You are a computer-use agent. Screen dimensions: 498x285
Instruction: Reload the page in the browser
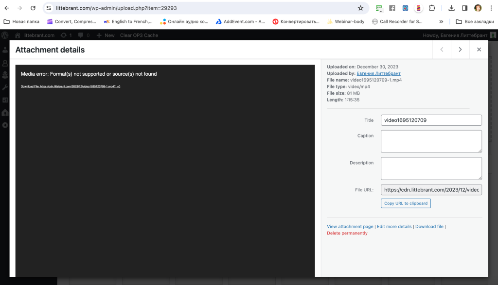coord(33,8)
